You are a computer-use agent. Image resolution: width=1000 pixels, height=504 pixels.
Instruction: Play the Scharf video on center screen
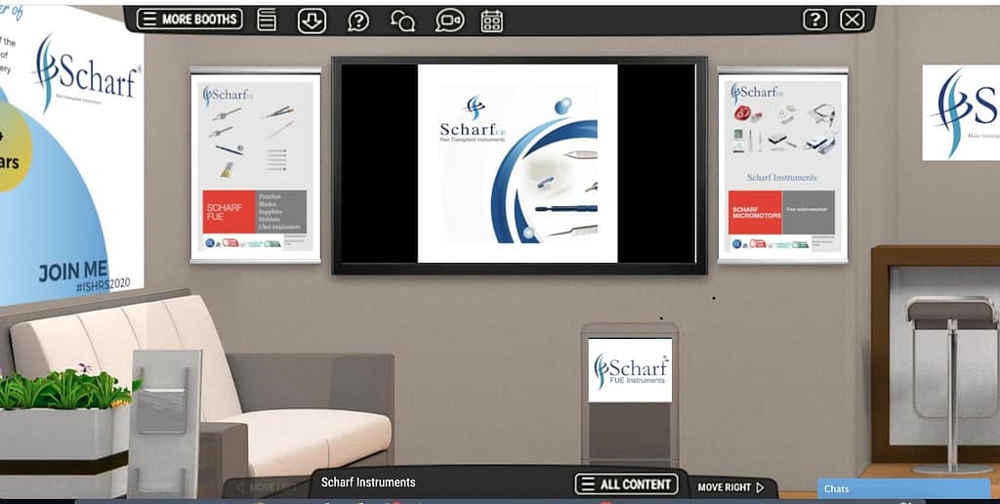coord(518,163)
